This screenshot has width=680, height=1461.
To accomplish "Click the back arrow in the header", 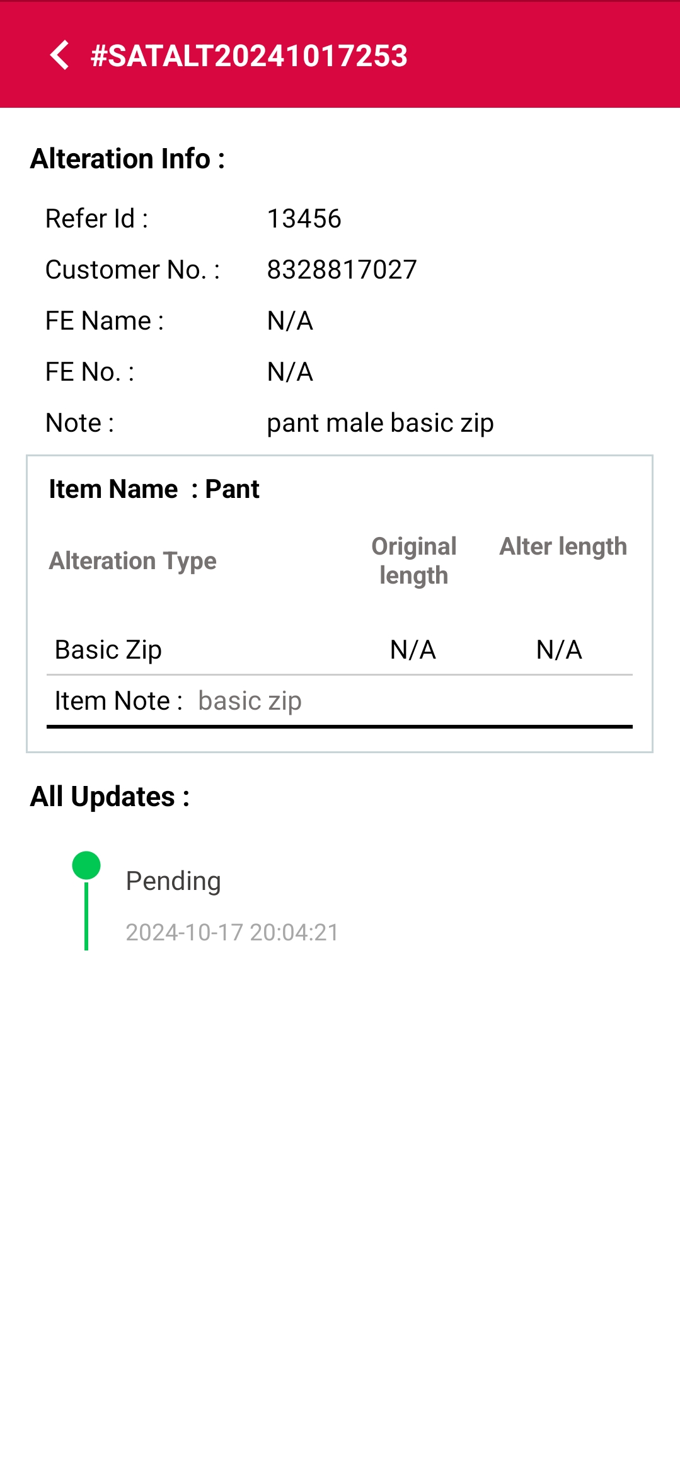I will pyautogui.click(x=61, y=56).
